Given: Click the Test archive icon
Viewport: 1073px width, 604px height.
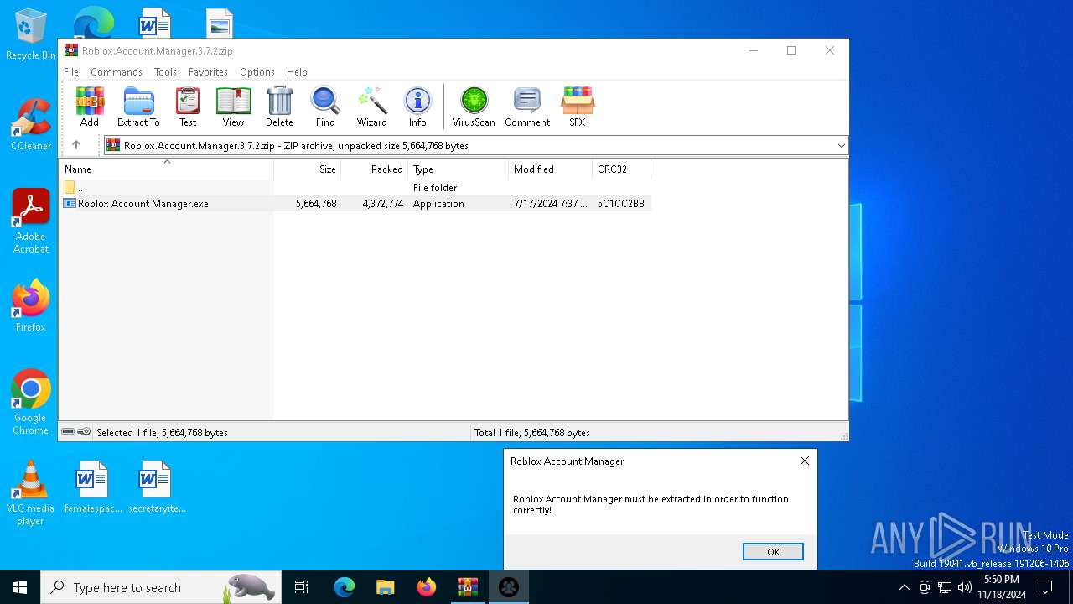Looking at the screenshot, I should [x=188, y=107].
